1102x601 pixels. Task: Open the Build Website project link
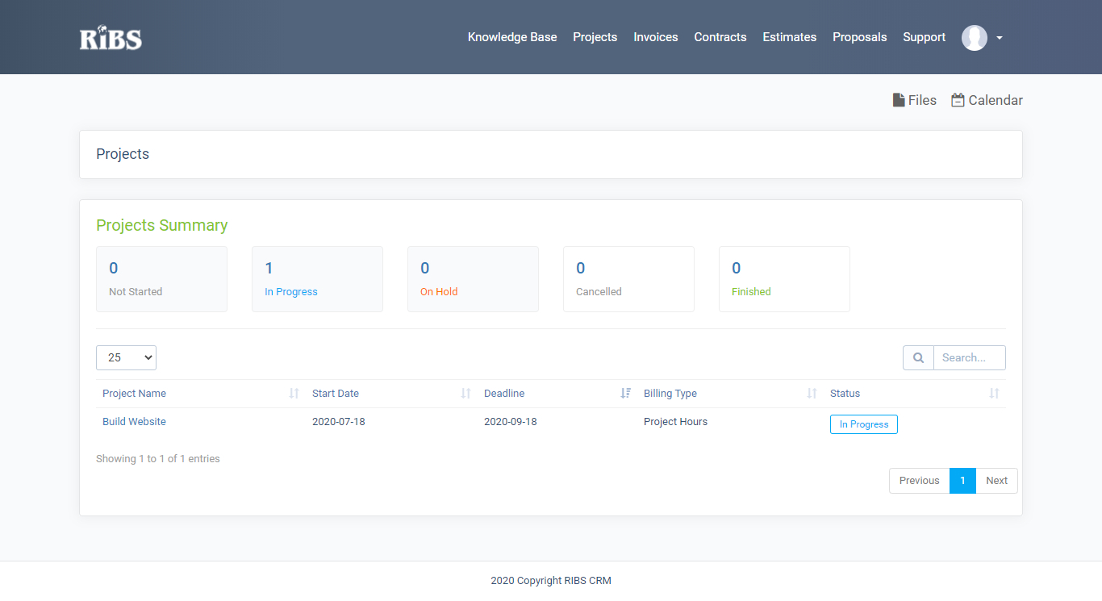click(x=134, y=422)
